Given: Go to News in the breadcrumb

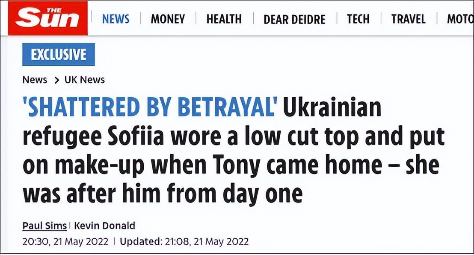Looking at the screenshot, I should pyautogui.click(x=35, y=80).
